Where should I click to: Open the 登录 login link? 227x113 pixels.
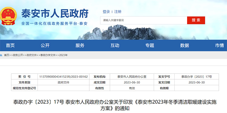click(106, 12)
